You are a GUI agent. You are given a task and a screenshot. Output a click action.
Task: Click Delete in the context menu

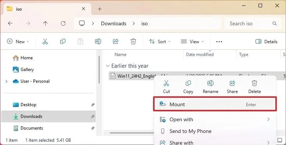pyautogui.click(x=254, y=87)
